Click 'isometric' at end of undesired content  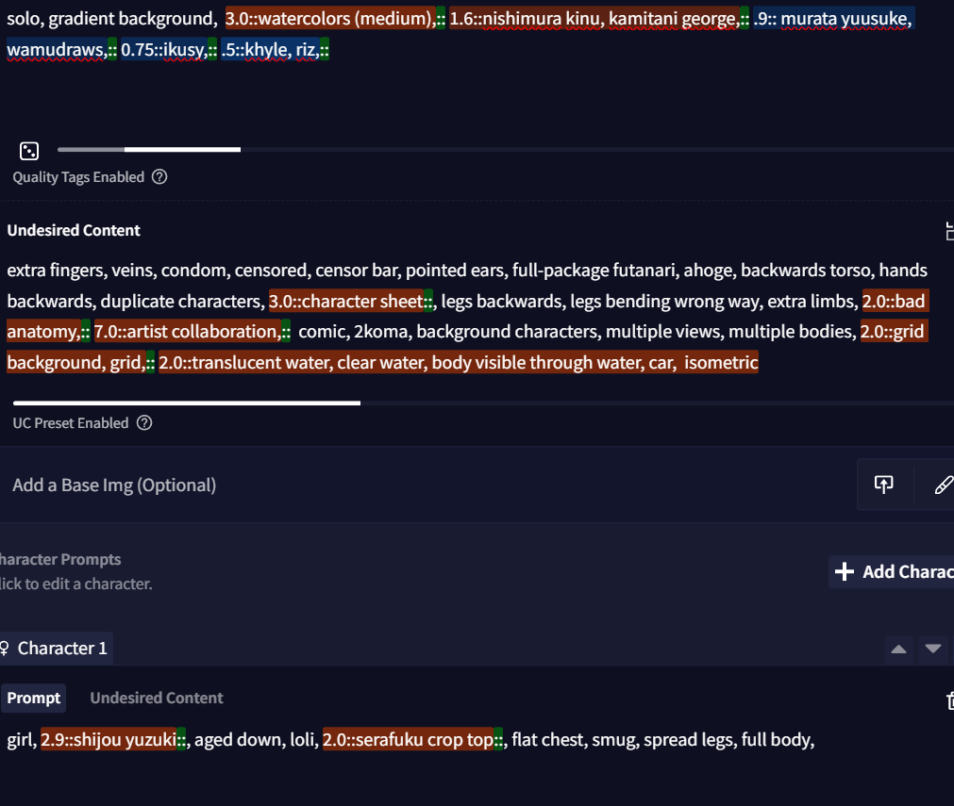coord(721,363)
